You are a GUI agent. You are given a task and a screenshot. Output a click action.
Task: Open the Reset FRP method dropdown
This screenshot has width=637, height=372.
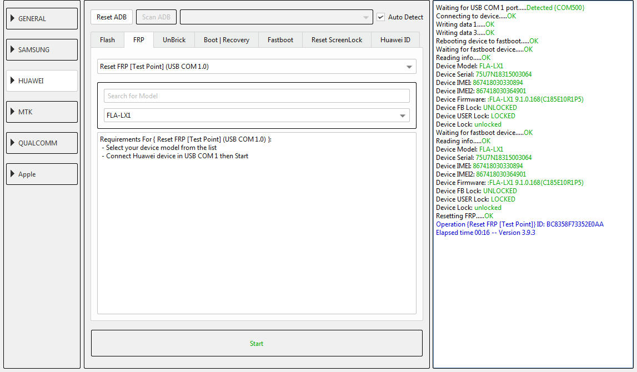click(257, 67)
